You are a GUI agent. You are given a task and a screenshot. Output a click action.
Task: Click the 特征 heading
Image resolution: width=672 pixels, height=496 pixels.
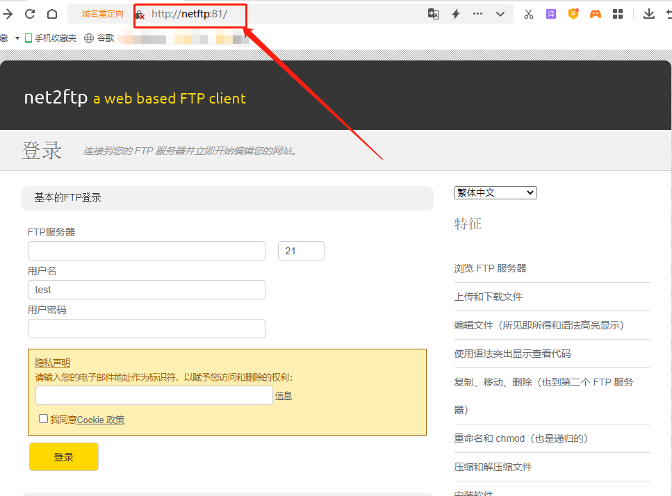[x=468, y=224]
